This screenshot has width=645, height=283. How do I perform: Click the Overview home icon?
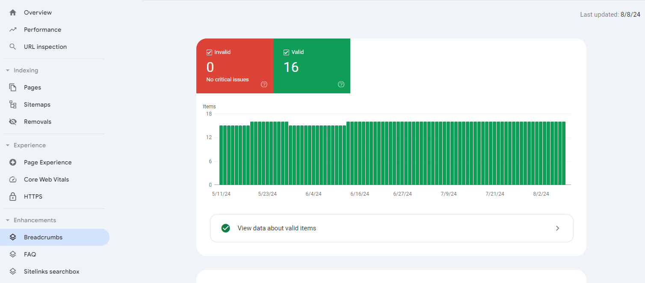pyautogui.click(x=13, y=12)
